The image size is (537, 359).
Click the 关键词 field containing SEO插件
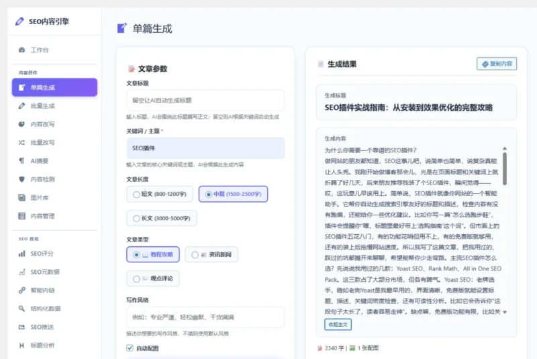[x=205, y=148]
